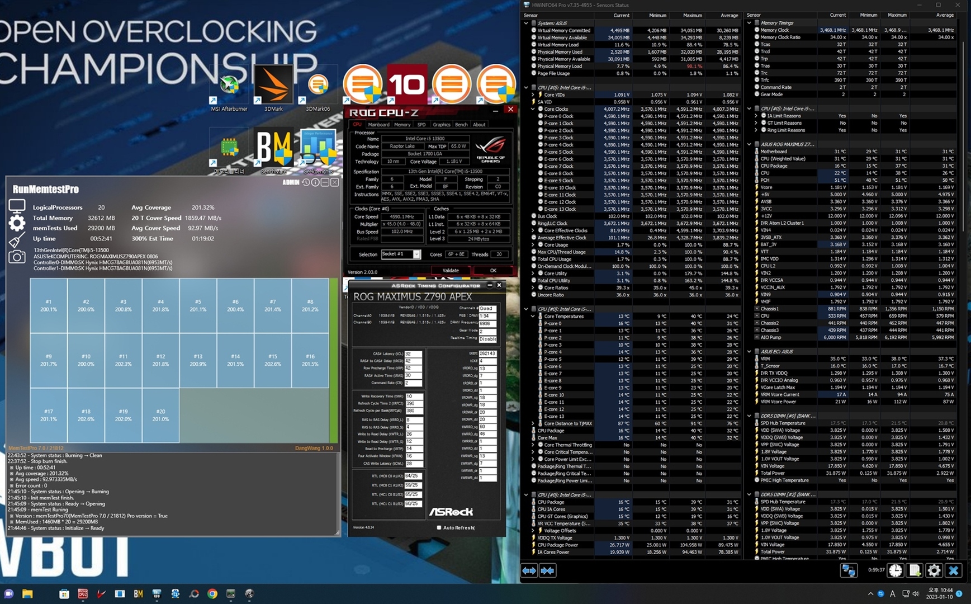Click memtest tile #1 at 200.1%

pyautogui.click(x=49, y=305)
